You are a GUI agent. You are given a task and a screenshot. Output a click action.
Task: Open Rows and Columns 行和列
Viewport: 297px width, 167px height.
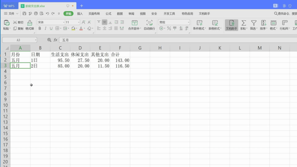pos(285,25)
